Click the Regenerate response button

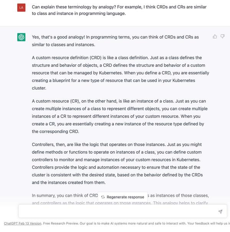123,197
